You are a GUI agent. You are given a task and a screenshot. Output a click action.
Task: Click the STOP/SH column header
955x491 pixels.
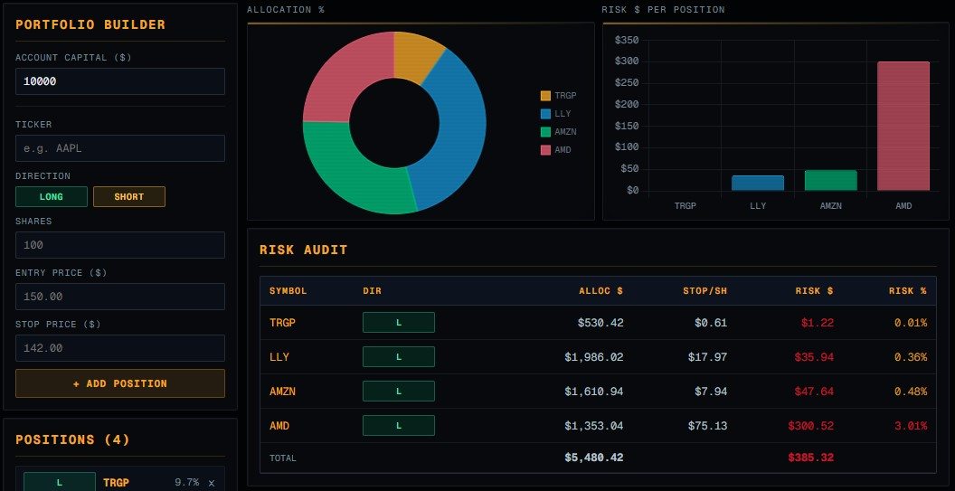(x=704, y=291)
